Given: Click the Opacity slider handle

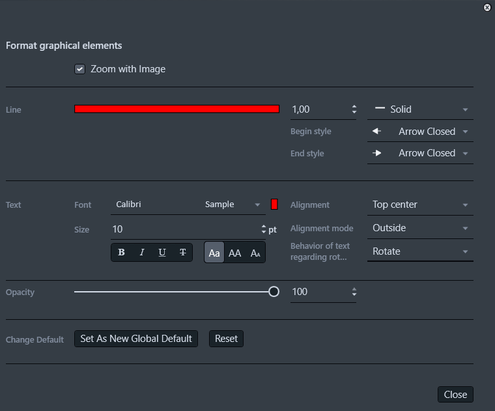Looking at the screenshot, I should coord(274,292).
